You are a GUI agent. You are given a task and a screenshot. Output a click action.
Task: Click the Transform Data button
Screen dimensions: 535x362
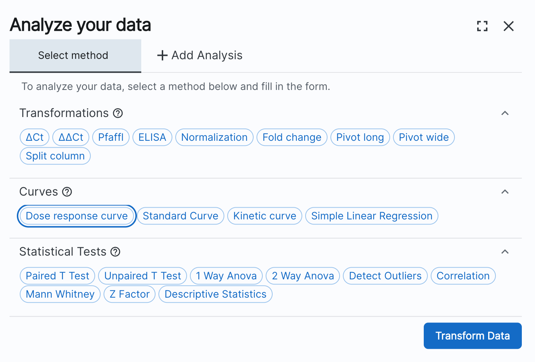pos(472,336)
